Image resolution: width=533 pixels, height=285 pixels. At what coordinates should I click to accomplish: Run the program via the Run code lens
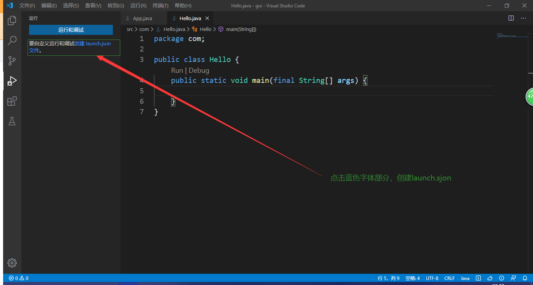[x=177, y=70]
